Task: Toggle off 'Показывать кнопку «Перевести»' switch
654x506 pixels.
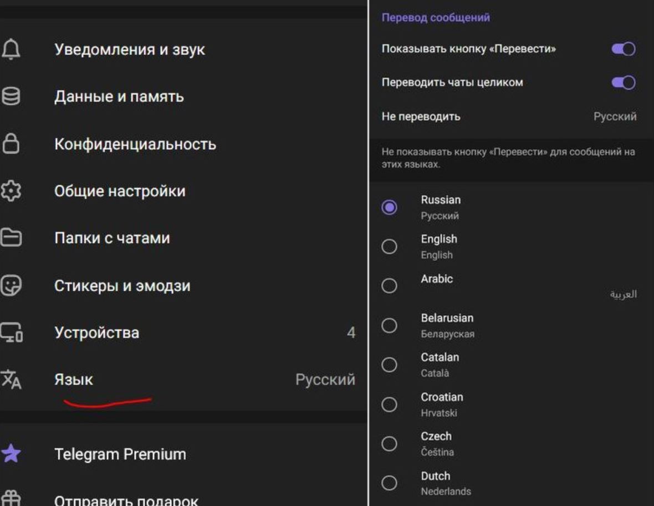Action: (623, 49)
